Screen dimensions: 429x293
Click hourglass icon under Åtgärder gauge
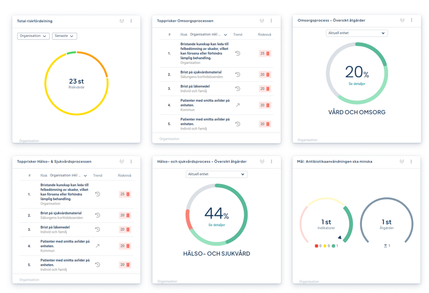point(385,246)
